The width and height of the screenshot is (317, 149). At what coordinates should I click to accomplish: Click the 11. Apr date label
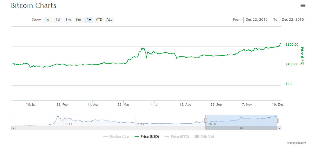pyautogui.click(x=93, y=104)
